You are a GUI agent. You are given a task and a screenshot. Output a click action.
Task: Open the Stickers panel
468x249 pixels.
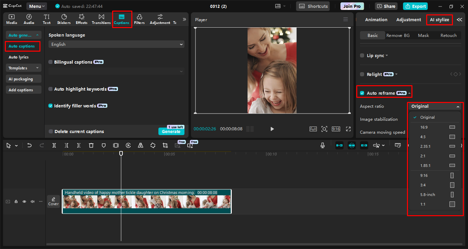click(64, 19)
